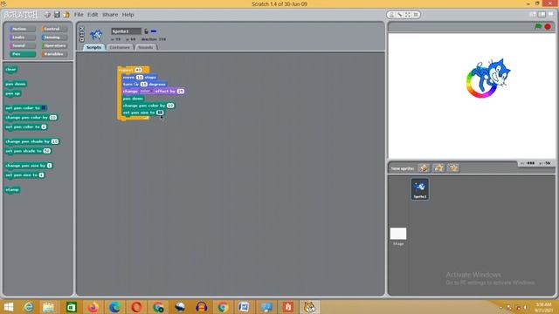Click the sprite thumbnail in the header
The width and height of the screenshot is (559, 314).
pos(96,35)
